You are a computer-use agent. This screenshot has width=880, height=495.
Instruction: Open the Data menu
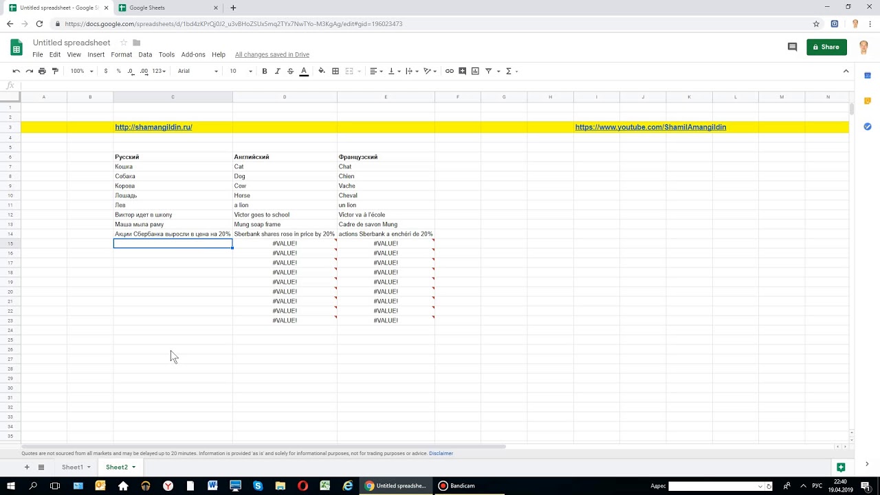coord(145,54)
